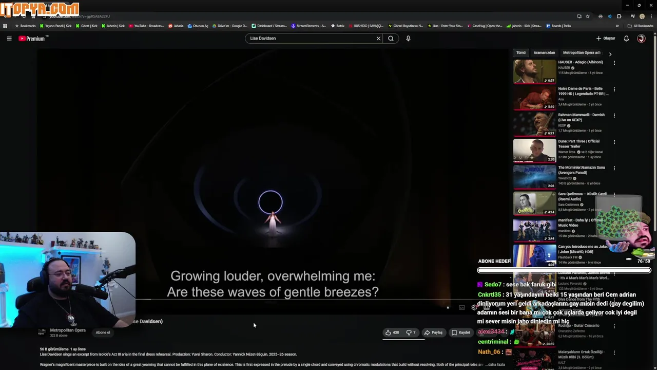
Task: Open YouTube - Broadcas... bookmark
Action: (146, 26)
